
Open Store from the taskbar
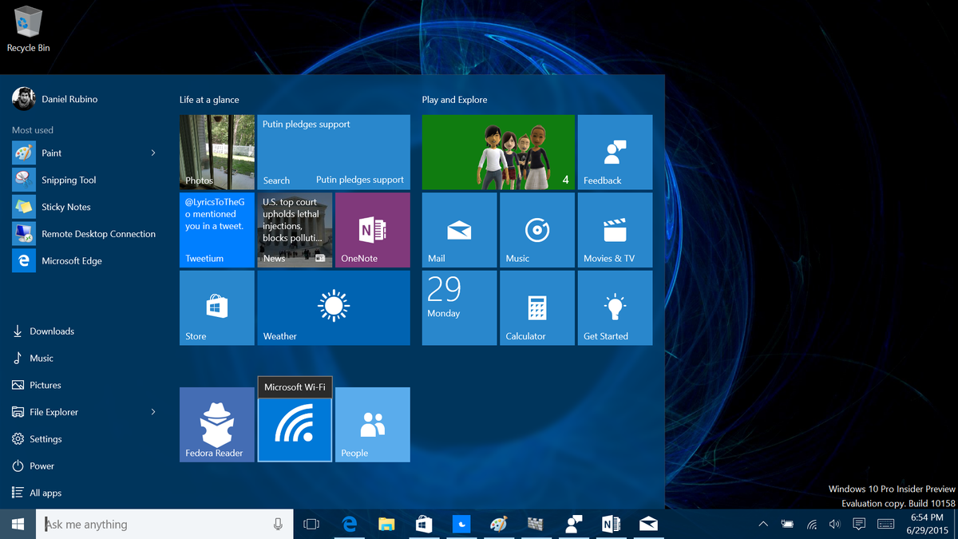[x=424, y=524]
